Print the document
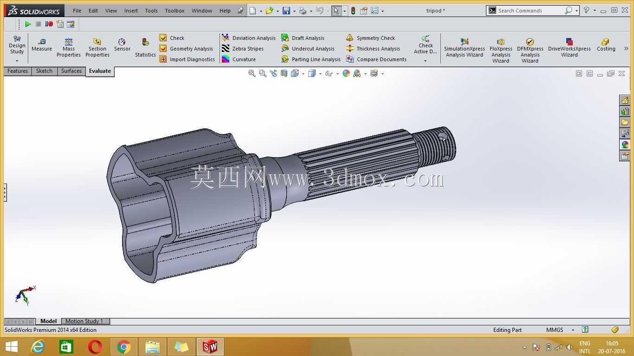 [303, 11]
